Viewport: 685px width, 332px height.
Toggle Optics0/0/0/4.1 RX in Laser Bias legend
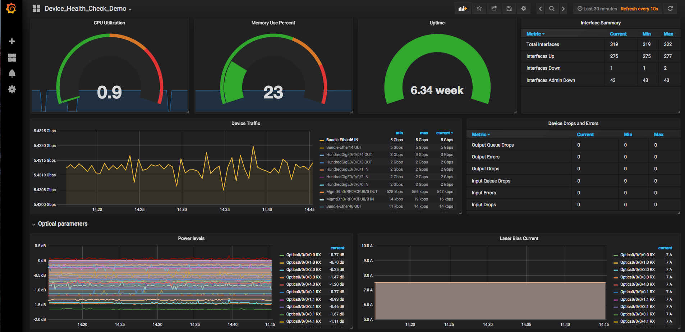tap(637, 321)
